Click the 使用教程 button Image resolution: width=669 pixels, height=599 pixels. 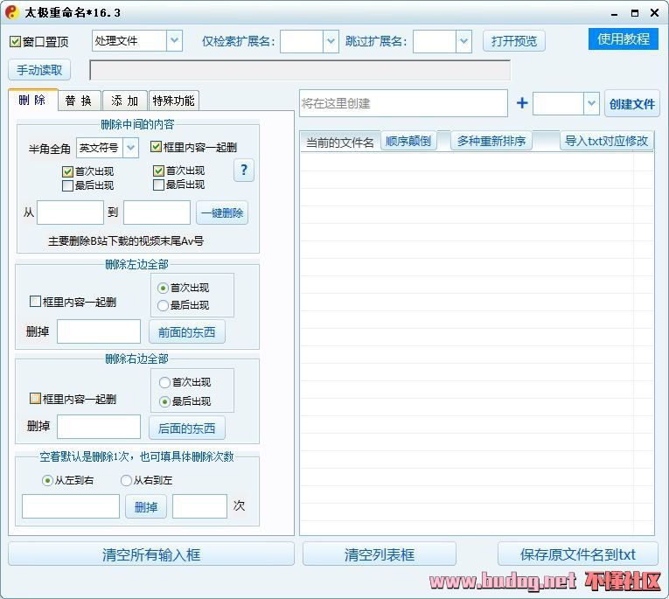pos(623,39)
